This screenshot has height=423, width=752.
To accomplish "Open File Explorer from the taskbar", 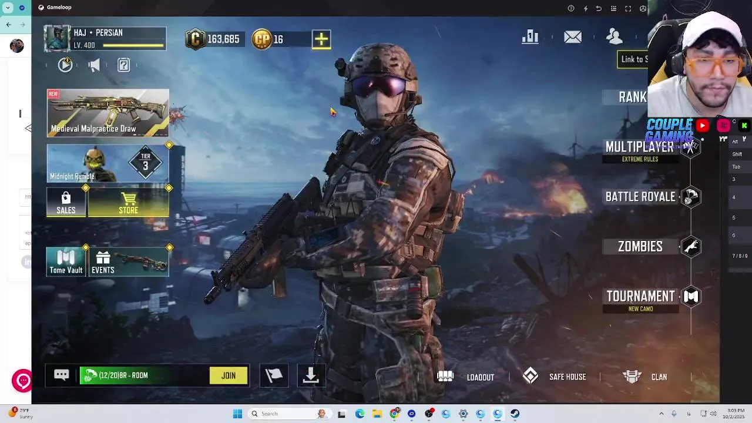I will [x=377, y=414].
